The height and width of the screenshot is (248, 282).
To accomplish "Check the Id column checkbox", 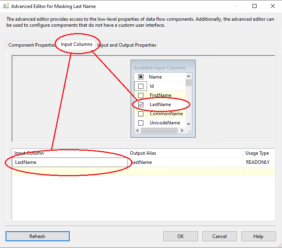I will tap(141, 86).
